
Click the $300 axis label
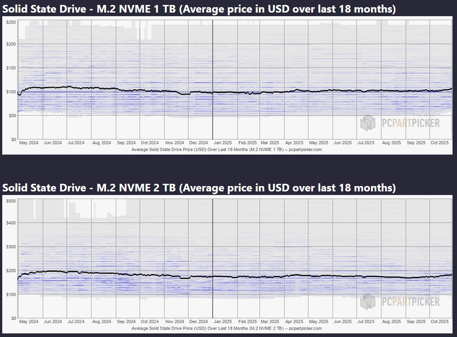[x=11, y=247]
